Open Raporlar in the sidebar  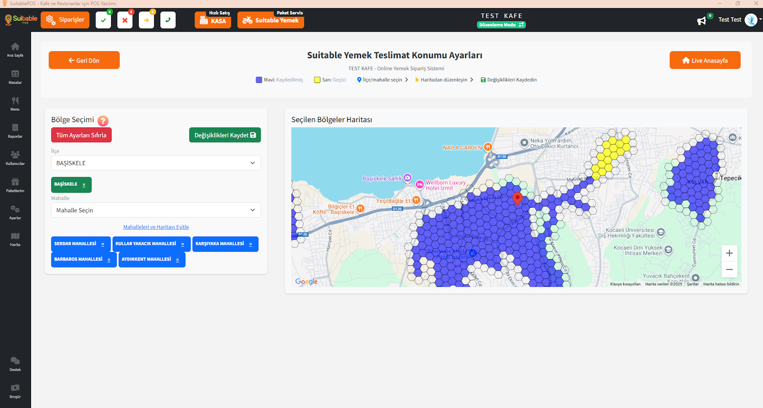click(x=15, y=131)
